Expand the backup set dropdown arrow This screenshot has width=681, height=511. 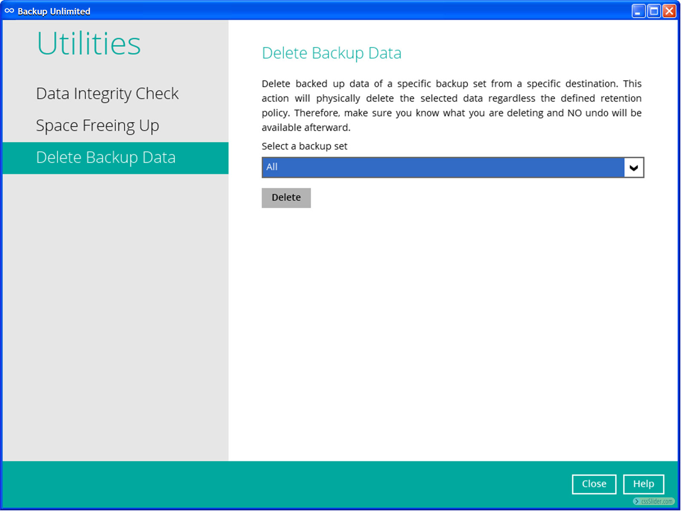click(633, 167)
